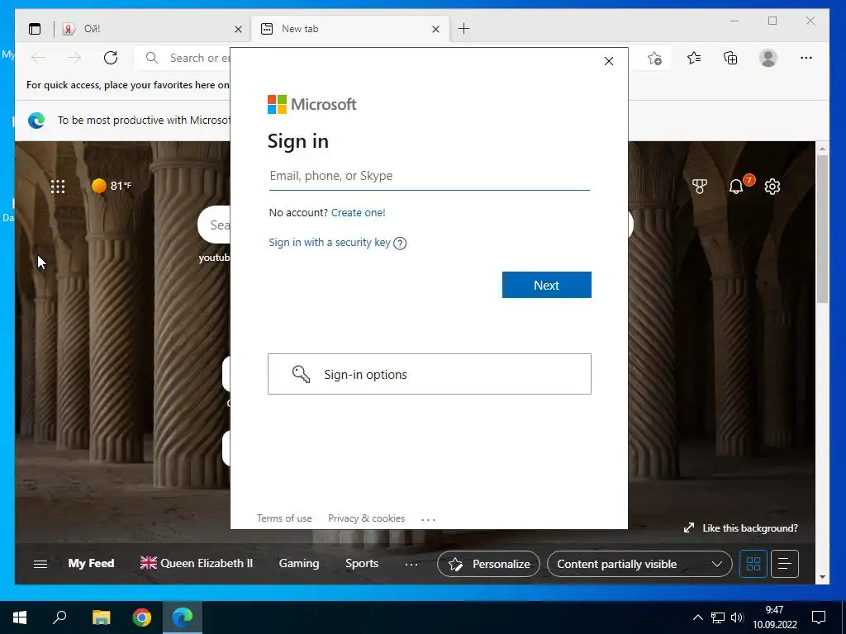The width and height of the screenshot is (846, 634).
Task: Show hidden system tray icons
Action: 697,617
